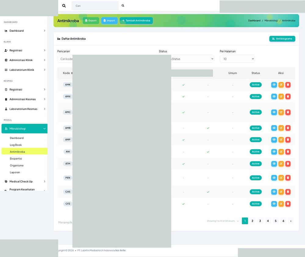Edit the AMC antimicrobial entry
The height and width of the screenshot is (257, 305).
281,112
